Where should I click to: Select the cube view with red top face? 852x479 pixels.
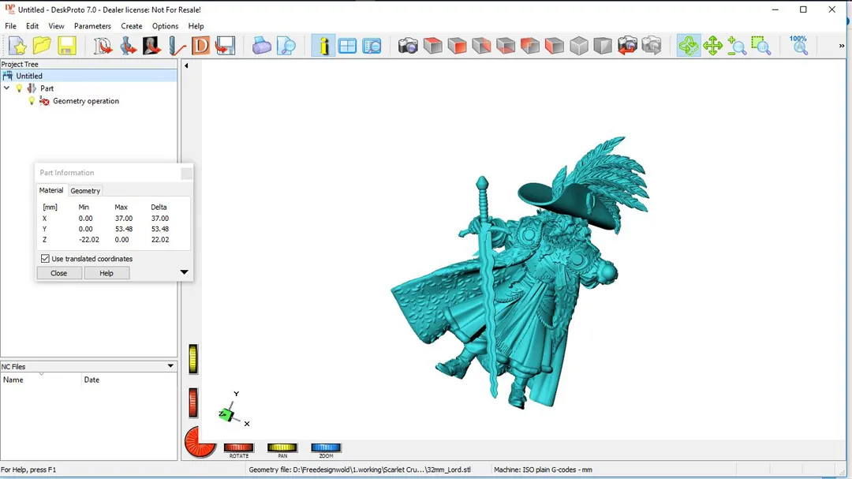[x=432, y=46]
